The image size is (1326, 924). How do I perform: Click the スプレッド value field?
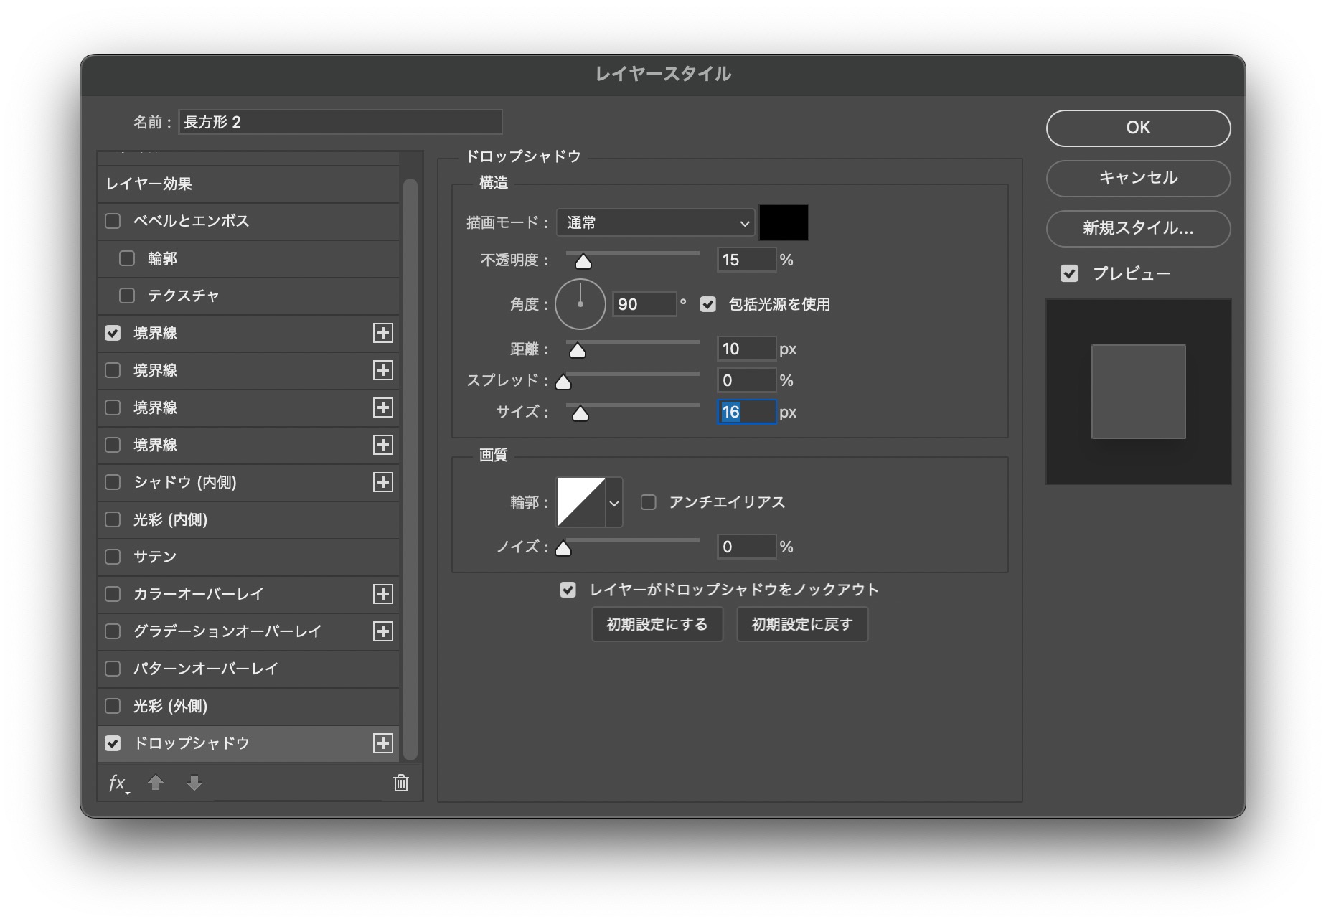(746, 380)
